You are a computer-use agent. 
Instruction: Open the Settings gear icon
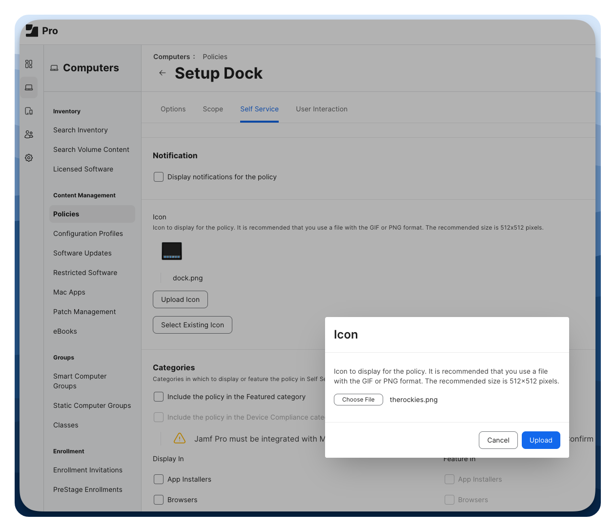pyautogui.click(x=29, y=158)
